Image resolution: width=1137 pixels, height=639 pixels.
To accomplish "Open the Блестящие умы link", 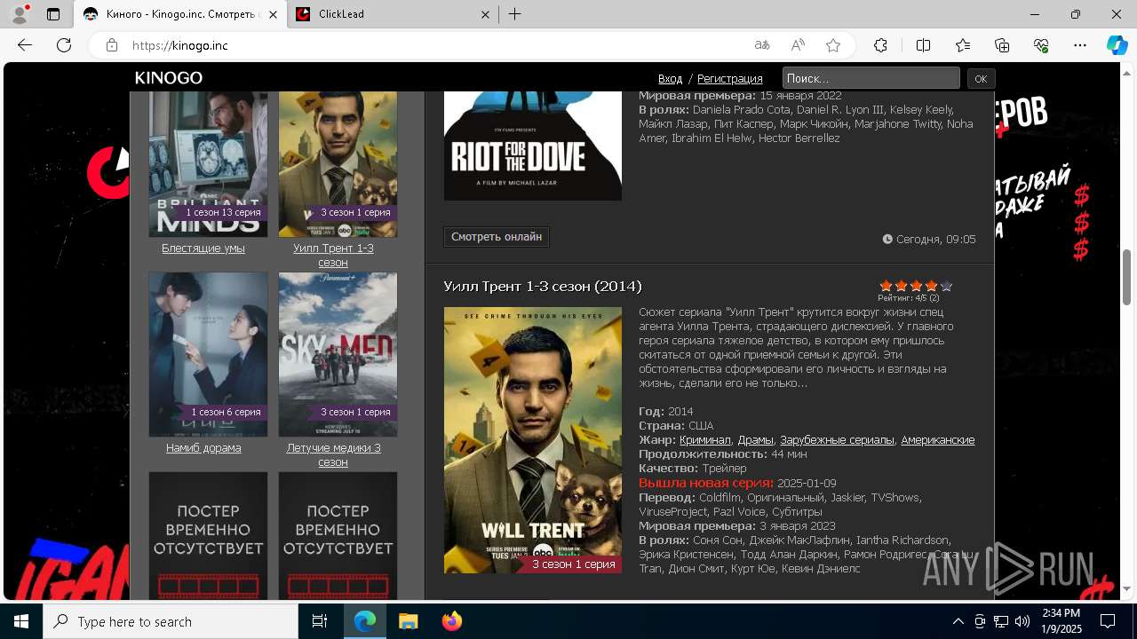I will (x=203, y=248).
